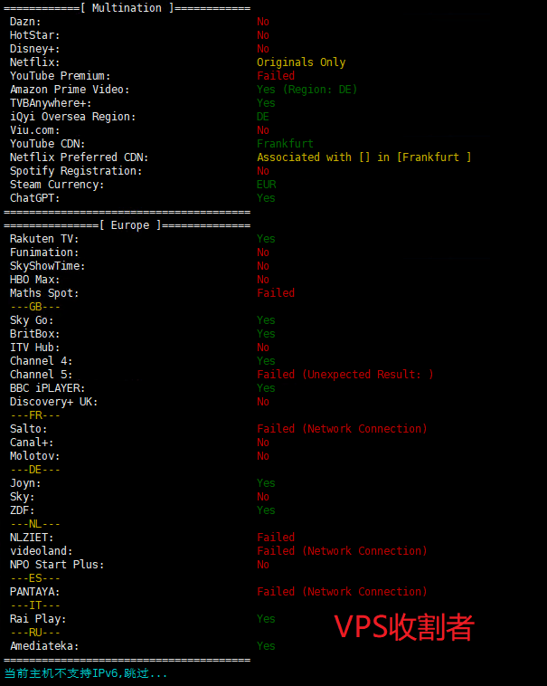
Task: Click the Multination section header
Action: [x=127, y=8]
